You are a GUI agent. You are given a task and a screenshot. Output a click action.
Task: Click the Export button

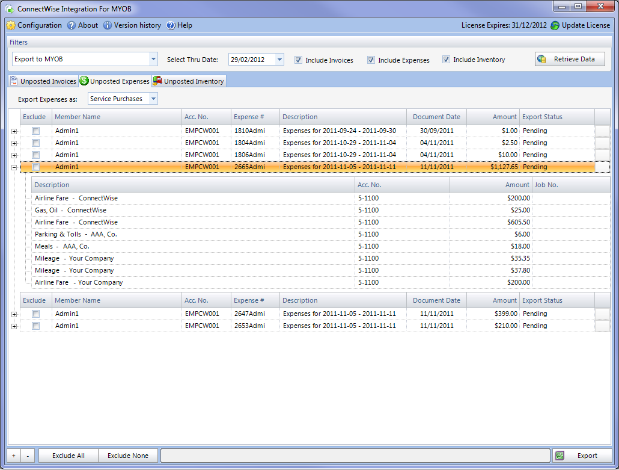582,456
